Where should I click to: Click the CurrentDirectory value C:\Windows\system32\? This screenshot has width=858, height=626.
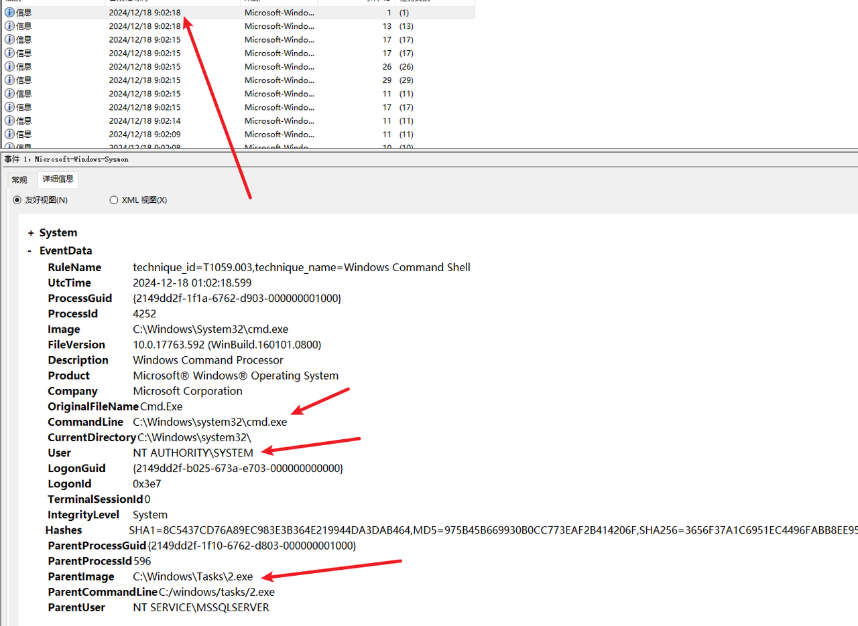pyautogui.click(x=194, y=437)
